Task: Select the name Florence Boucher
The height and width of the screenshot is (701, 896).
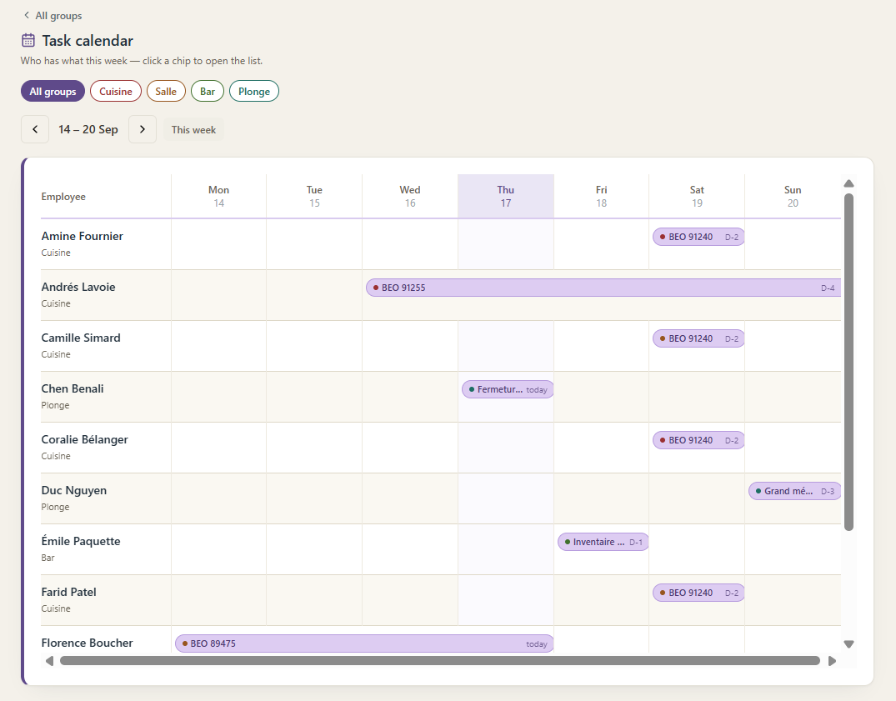Action: click(x=87, y=643)
